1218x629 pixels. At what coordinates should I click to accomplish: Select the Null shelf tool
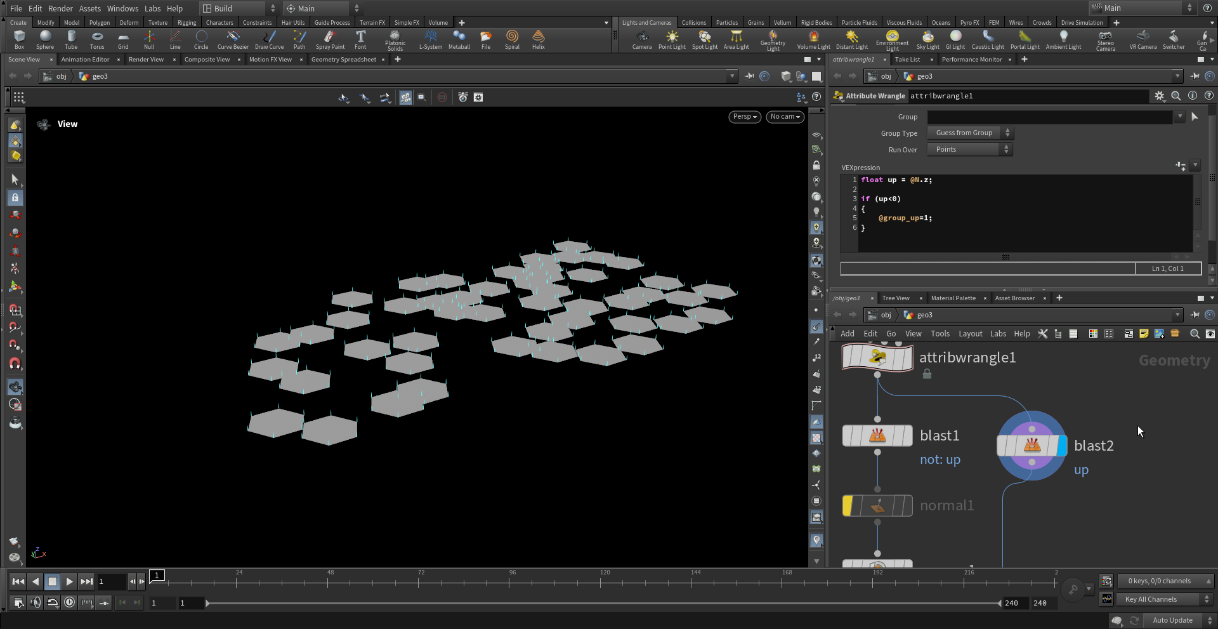[149, 39]
